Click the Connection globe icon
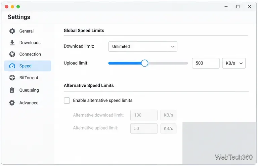The image size is (258, 166). 12,54
